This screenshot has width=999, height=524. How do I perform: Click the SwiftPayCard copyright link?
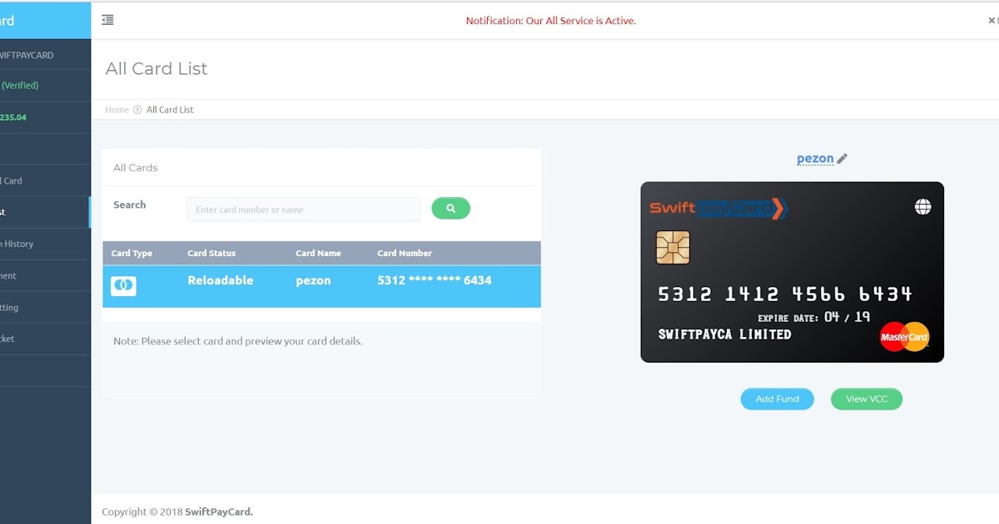pyautogui.click(x=219, y=512)
